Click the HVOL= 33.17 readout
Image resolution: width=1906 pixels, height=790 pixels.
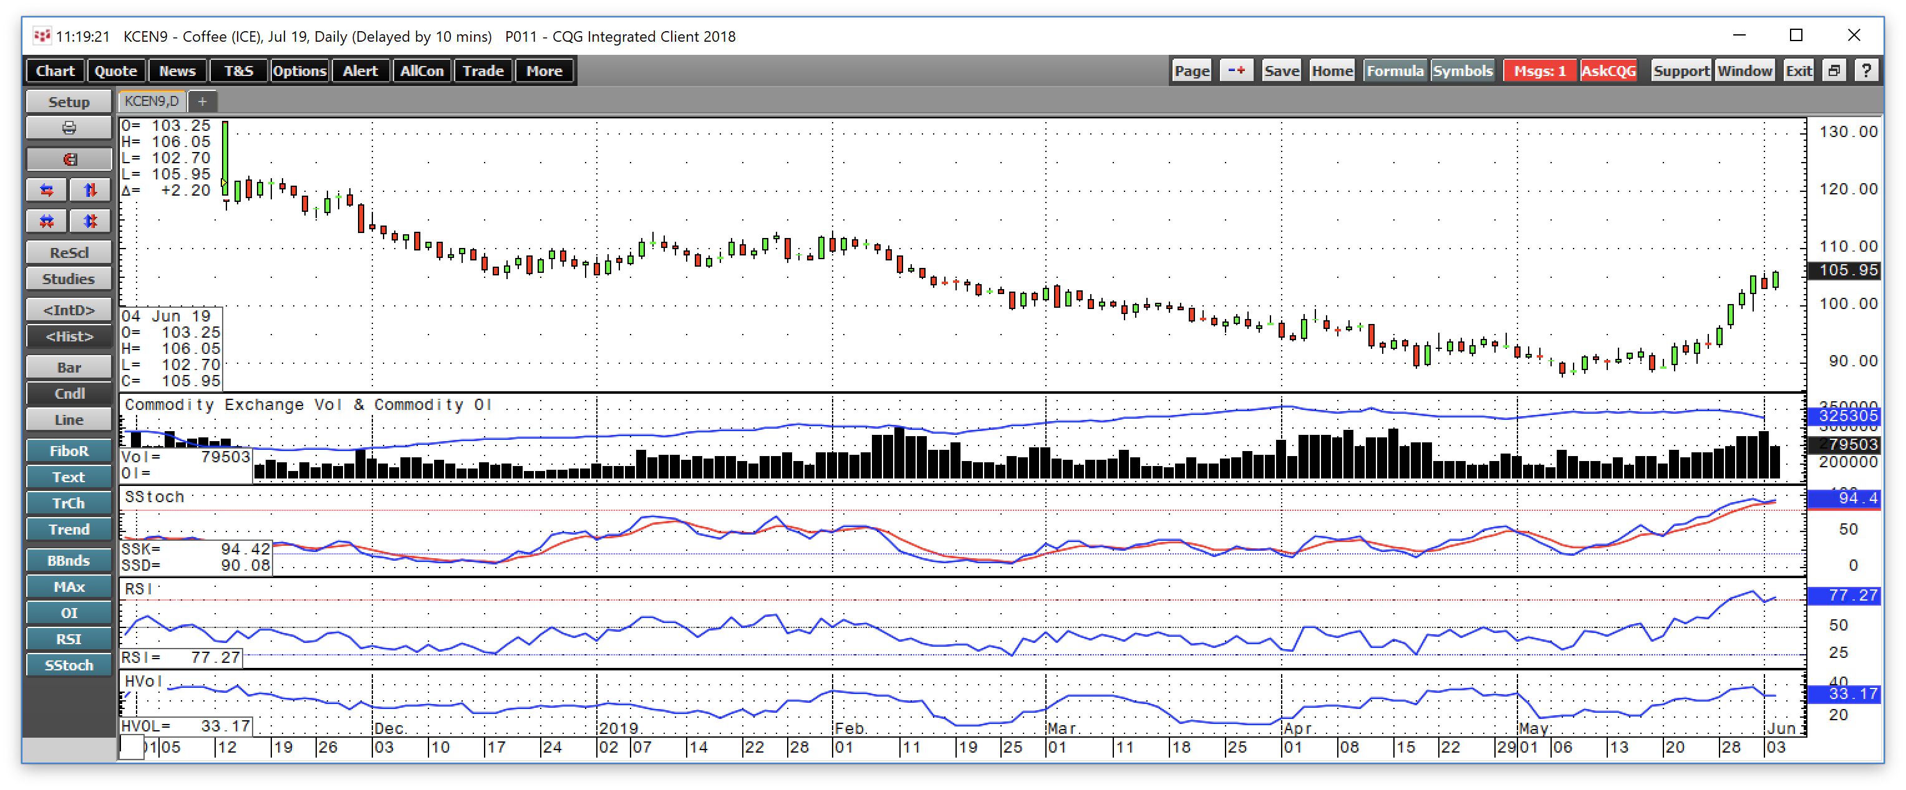(x=186, y=726)
